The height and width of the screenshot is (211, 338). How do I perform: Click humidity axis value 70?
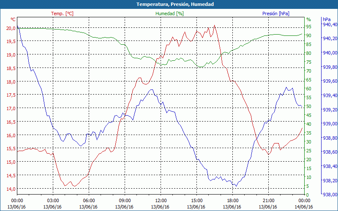click(x=309, y=71)
